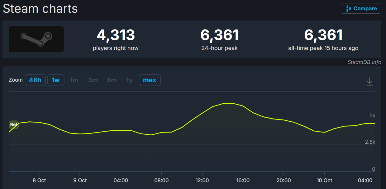Click the 8 Oct axis label
Screen dimensions: 386x189
[x=39, y=180]
